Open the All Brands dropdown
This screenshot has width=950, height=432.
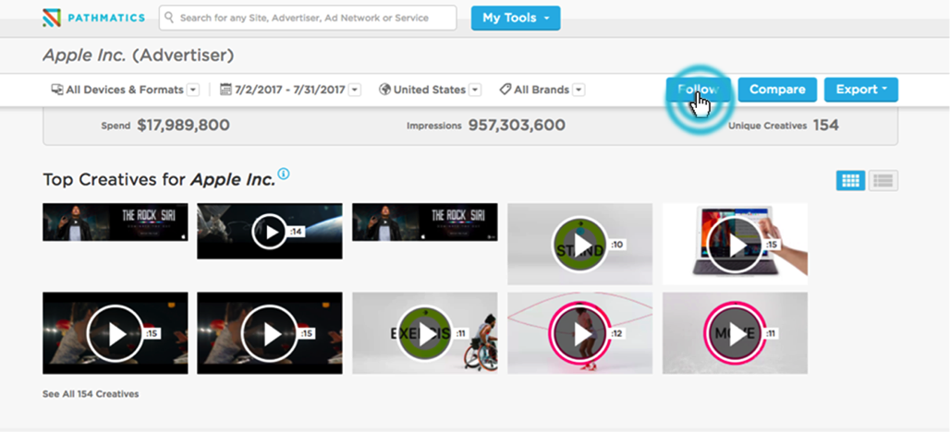579,90
